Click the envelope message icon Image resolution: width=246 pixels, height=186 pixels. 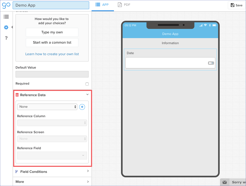pyautogui.click(x=224, y=182)
